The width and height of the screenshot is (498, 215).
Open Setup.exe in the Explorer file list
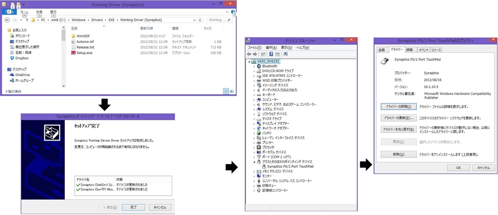tap(85, 53)
